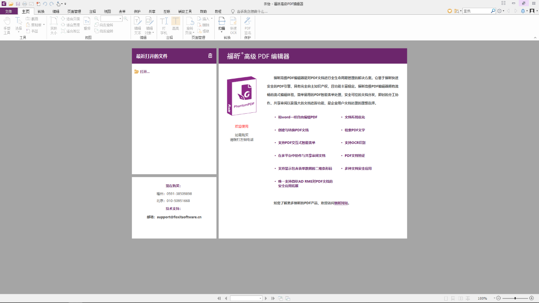Screen dimensions: 539x303
Task: Click Open (打开...) in recent files
Action: click(x=142, y=72)
